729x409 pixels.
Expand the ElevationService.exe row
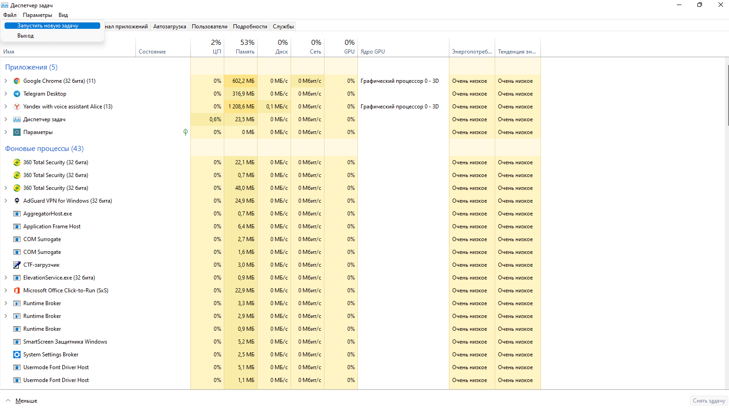(5, 278)
